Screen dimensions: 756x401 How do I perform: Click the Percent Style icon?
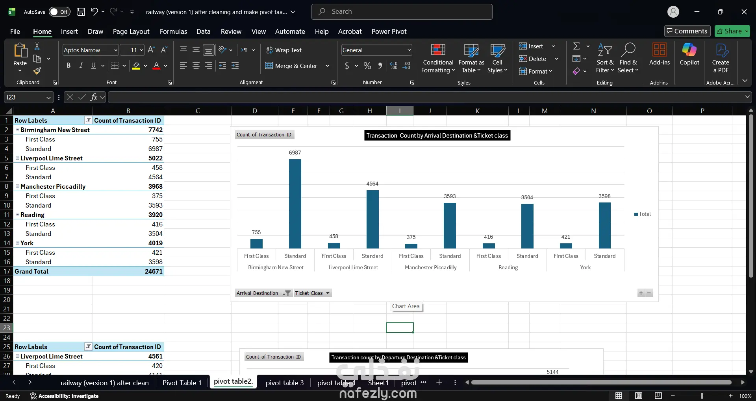point(367,66)
